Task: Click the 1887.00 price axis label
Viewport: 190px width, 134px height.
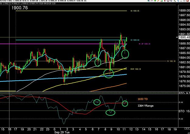Action: pyautogui.click(x=185, y=48)
